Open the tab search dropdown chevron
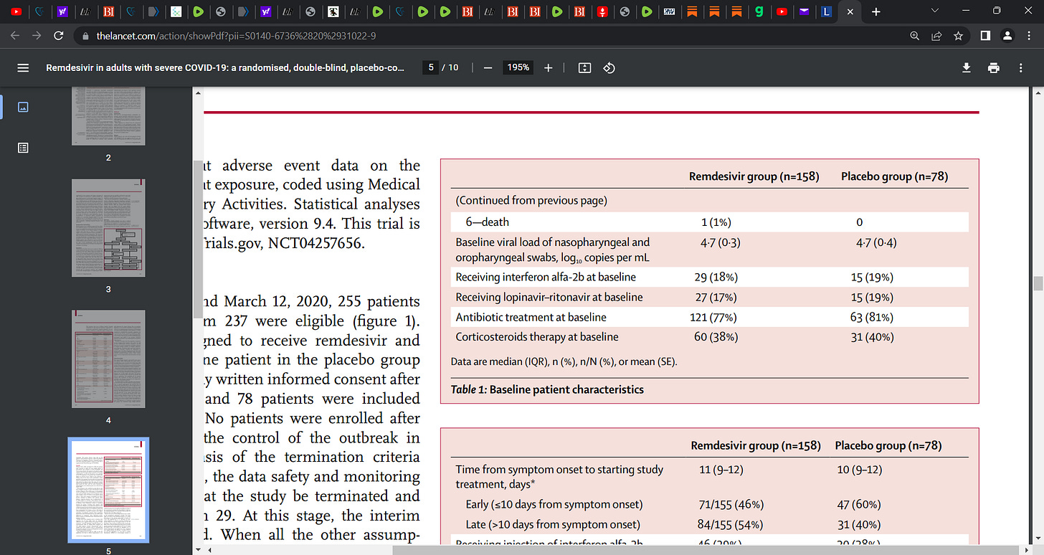The width and height of the screenshot is (1044, 555). 934,11
